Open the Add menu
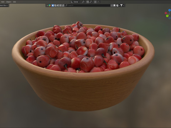Image resolution: width=171 pixels, height=128 pixels. (x=3, y=2)
